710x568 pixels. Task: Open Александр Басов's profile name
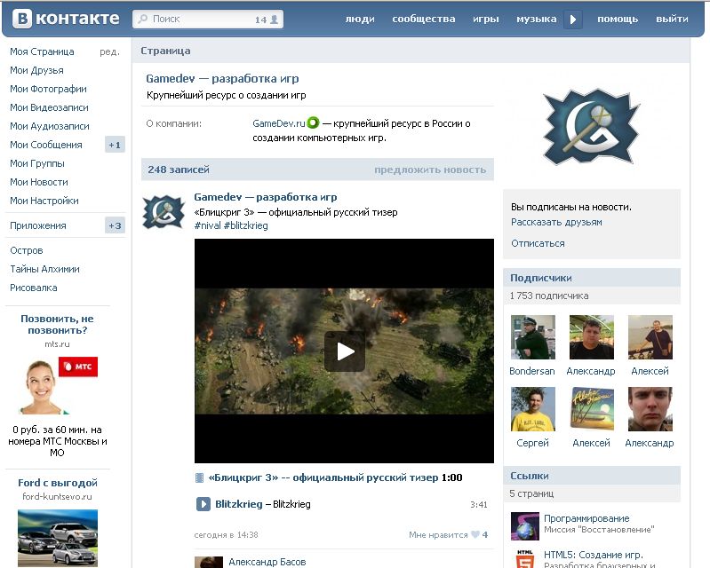coord(267,562)
